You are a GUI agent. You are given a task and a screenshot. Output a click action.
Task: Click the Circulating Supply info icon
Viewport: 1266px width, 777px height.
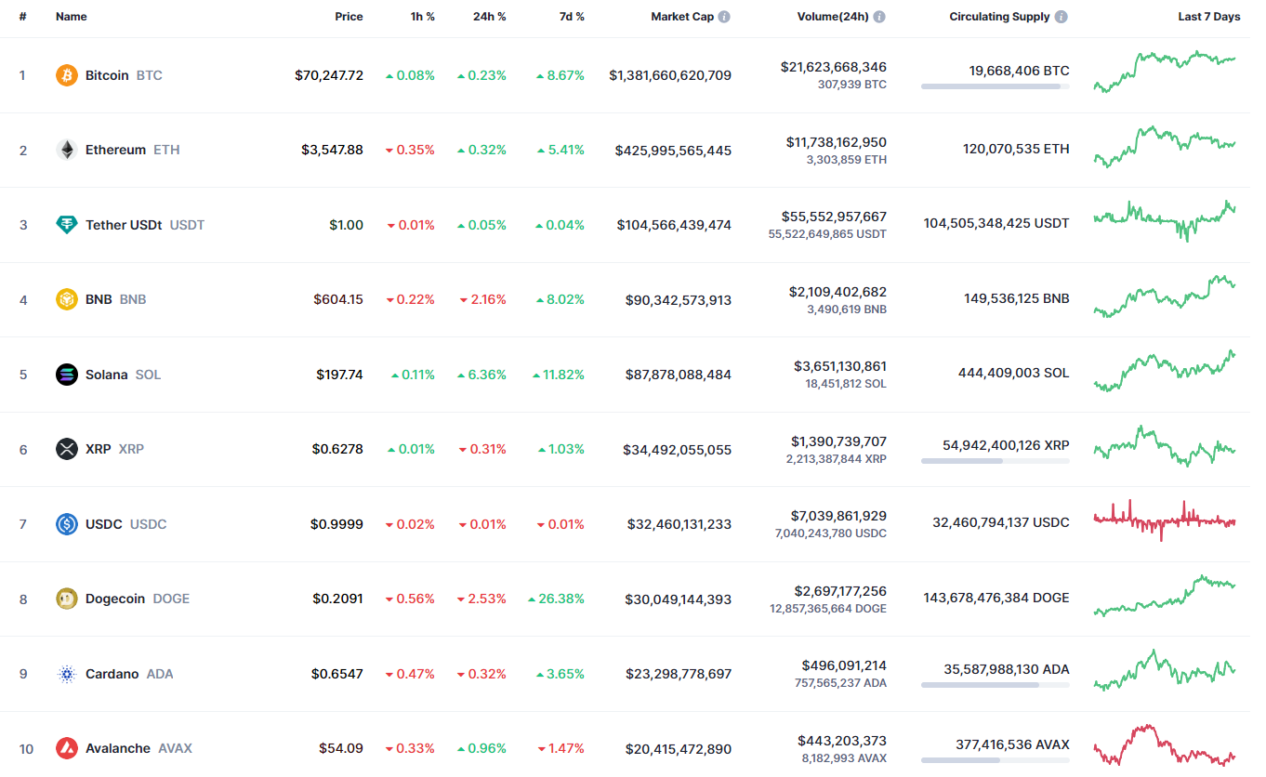pyautogui.click(x=1062, y=17)
